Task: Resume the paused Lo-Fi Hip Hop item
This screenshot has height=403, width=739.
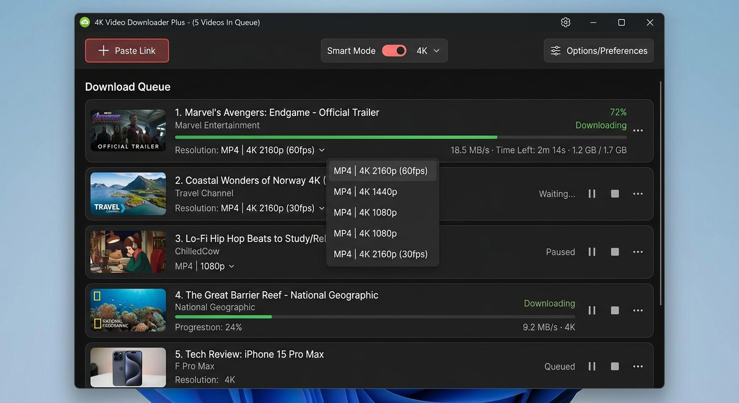Action: point(592,252)
